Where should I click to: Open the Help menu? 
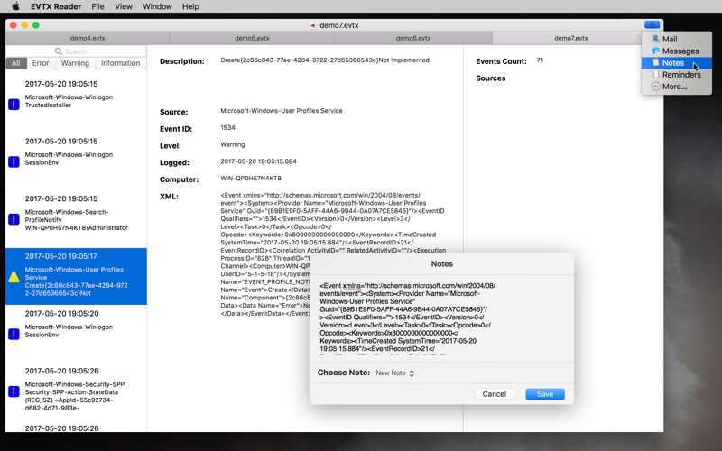tap(190, 6)
